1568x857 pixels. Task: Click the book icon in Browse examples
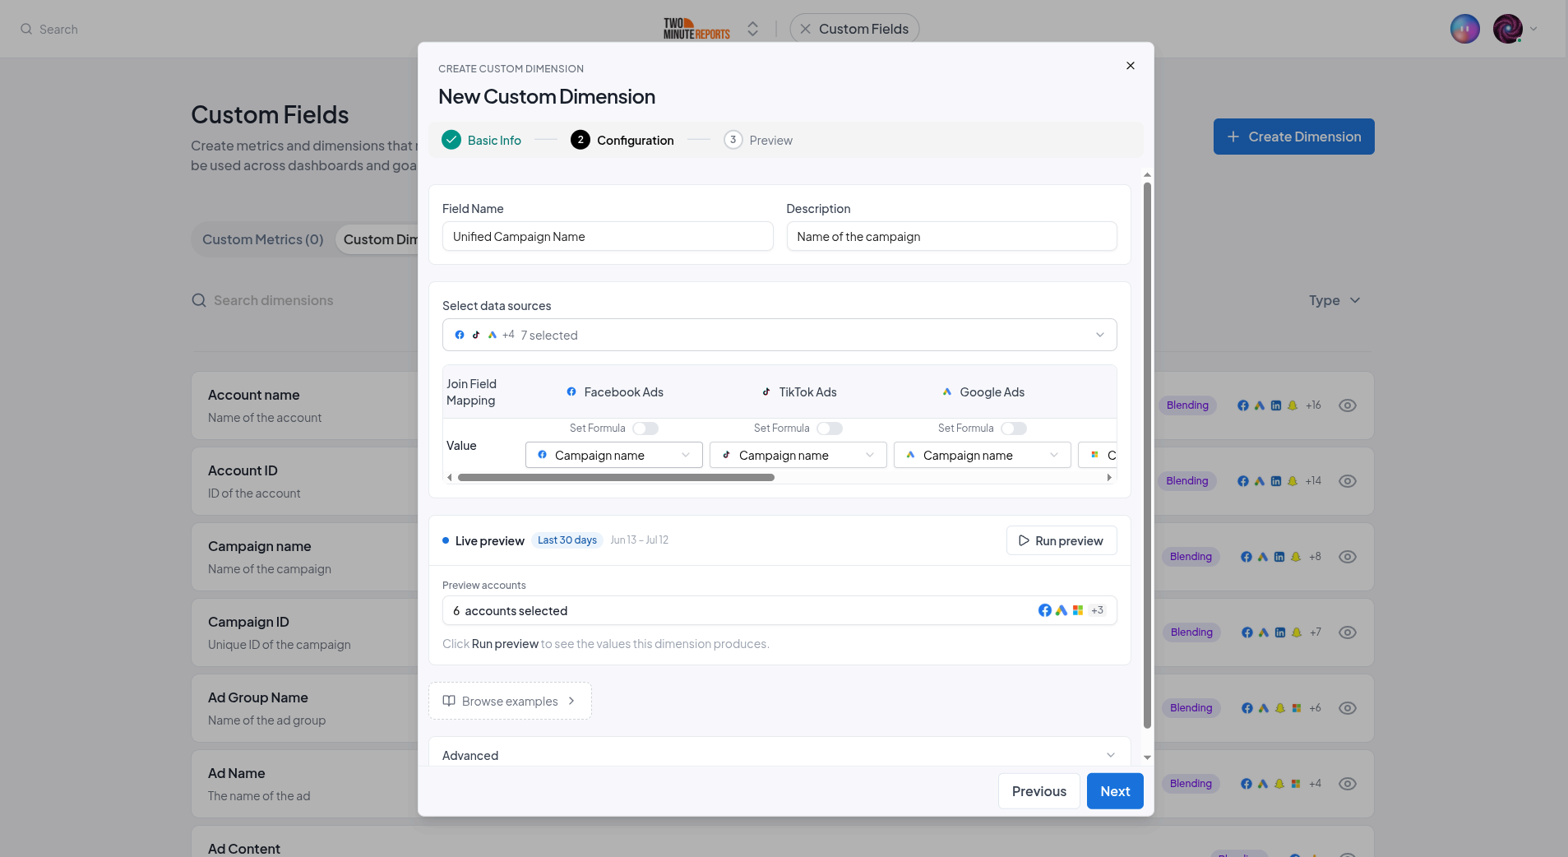click(449, 701)
